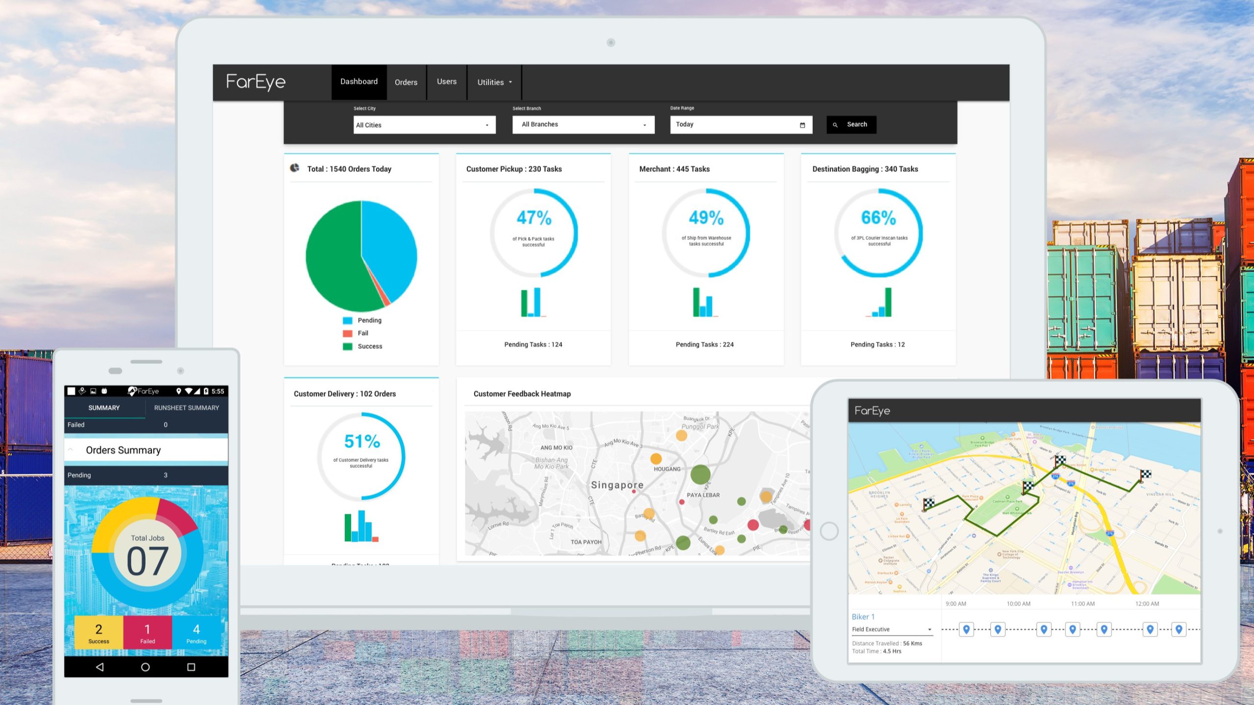Switch to the Orders tab
1254x705 pixels.
[x=406, y=82]
